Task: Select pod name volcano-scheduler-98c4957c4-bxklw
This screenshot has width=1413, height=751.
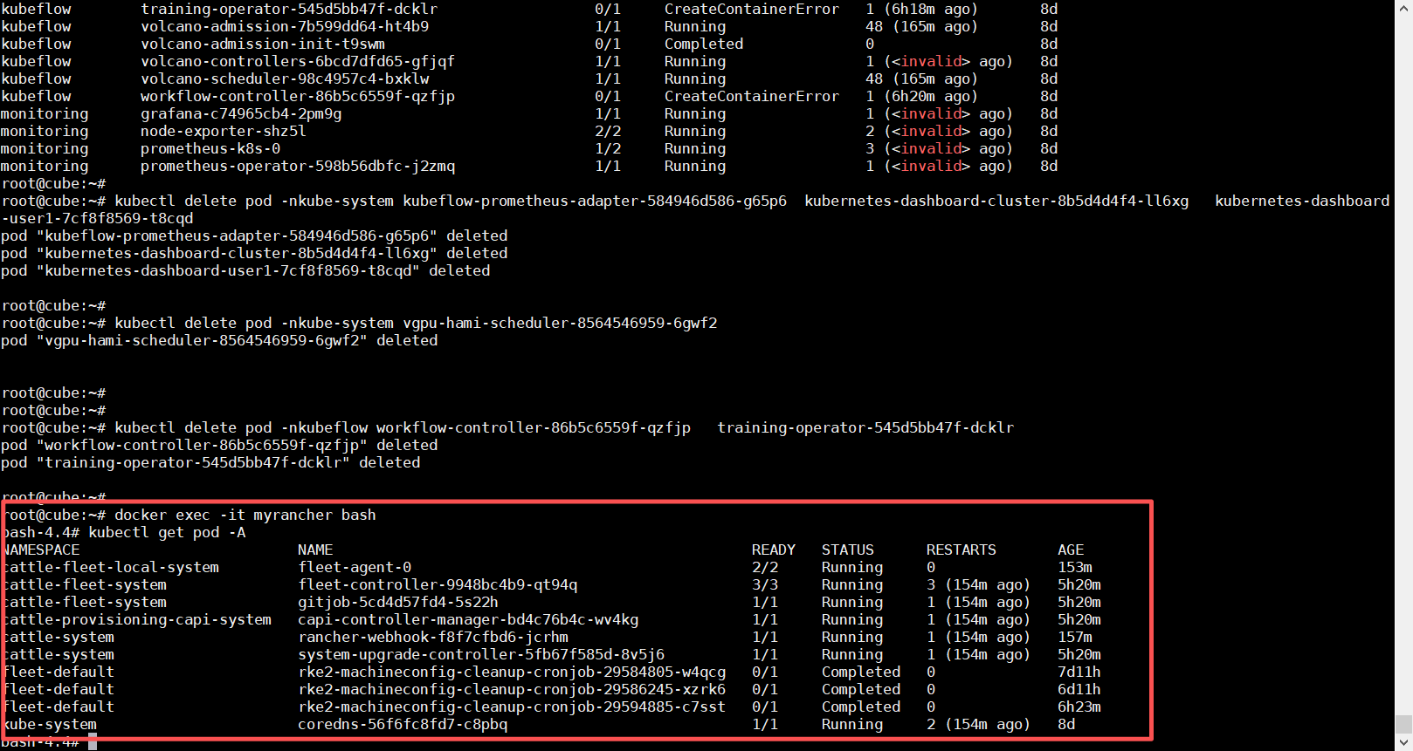Action: (285, 79)
